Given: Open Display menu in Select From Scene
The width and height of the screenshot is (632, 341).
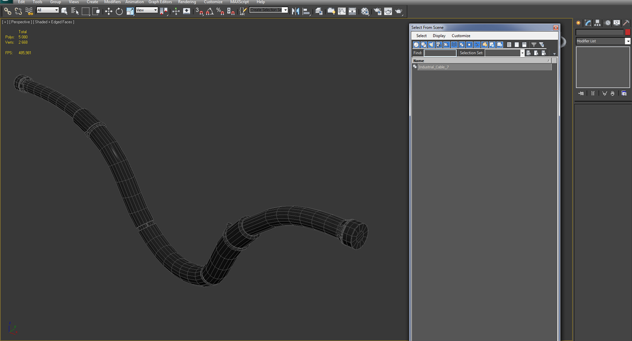Looking at the screenshot, I should coord(439,36).
